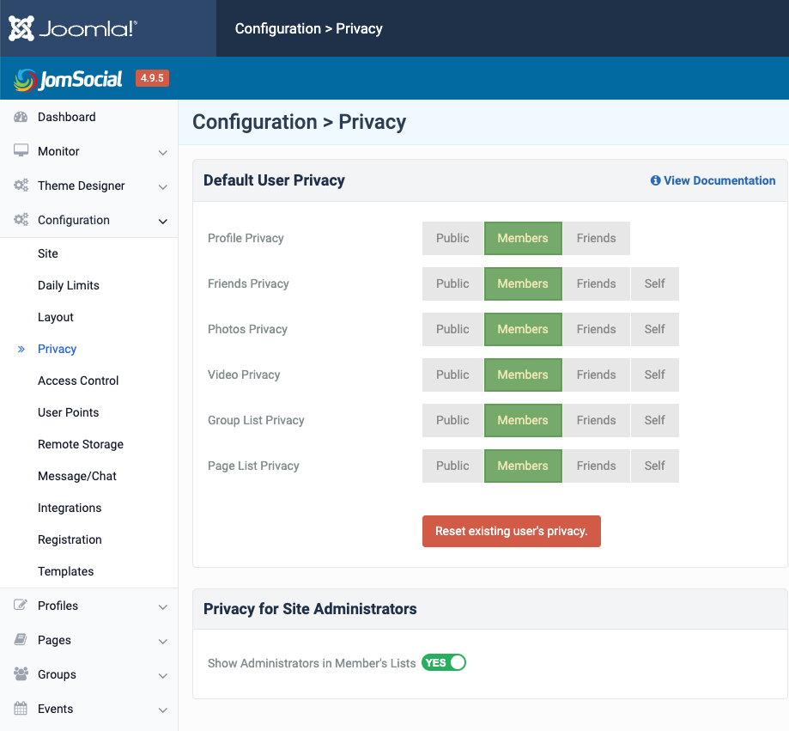
Task: Click the Joomla logo icon
Action: (x=21, y=28)
